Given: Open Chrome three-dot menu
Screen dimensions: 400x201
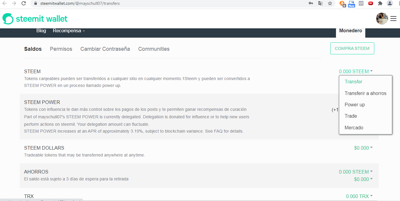Looking at the screenshot, I should coord(399,3).
